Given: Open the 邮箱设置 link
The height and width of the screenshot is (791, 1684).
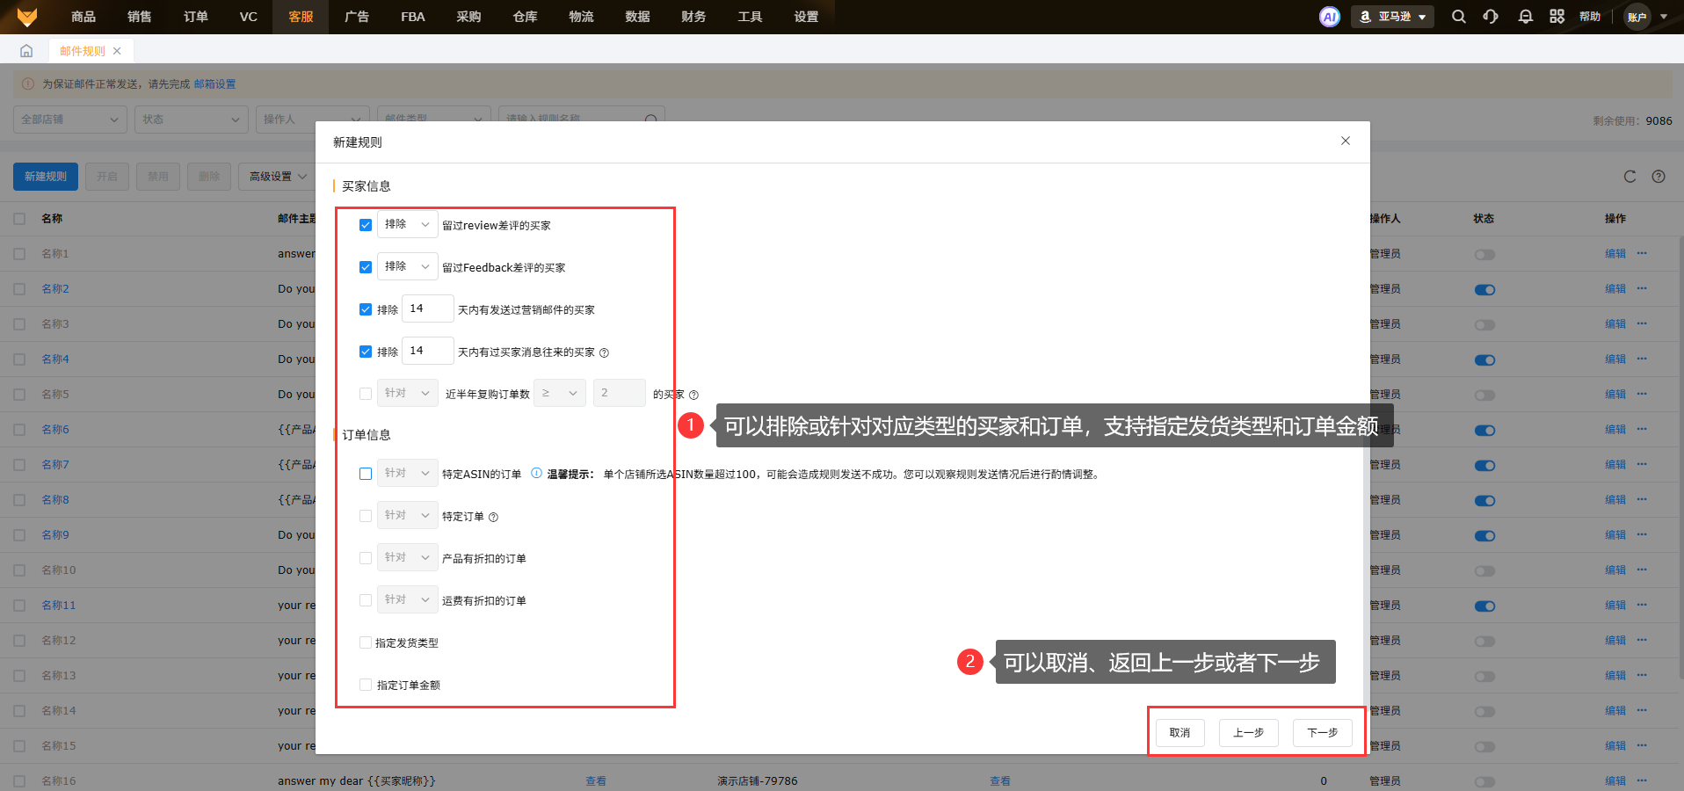Looking at the screenshot, I should [214, 84].
